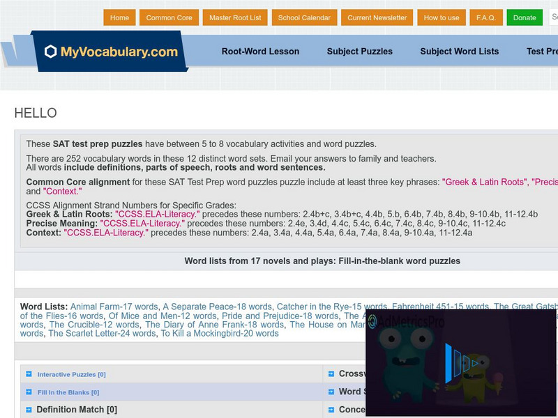This screenshot has width=558, height=418.
Task: Open Catcher in the Rye-15 words list
Action: (x=332, y=307)
